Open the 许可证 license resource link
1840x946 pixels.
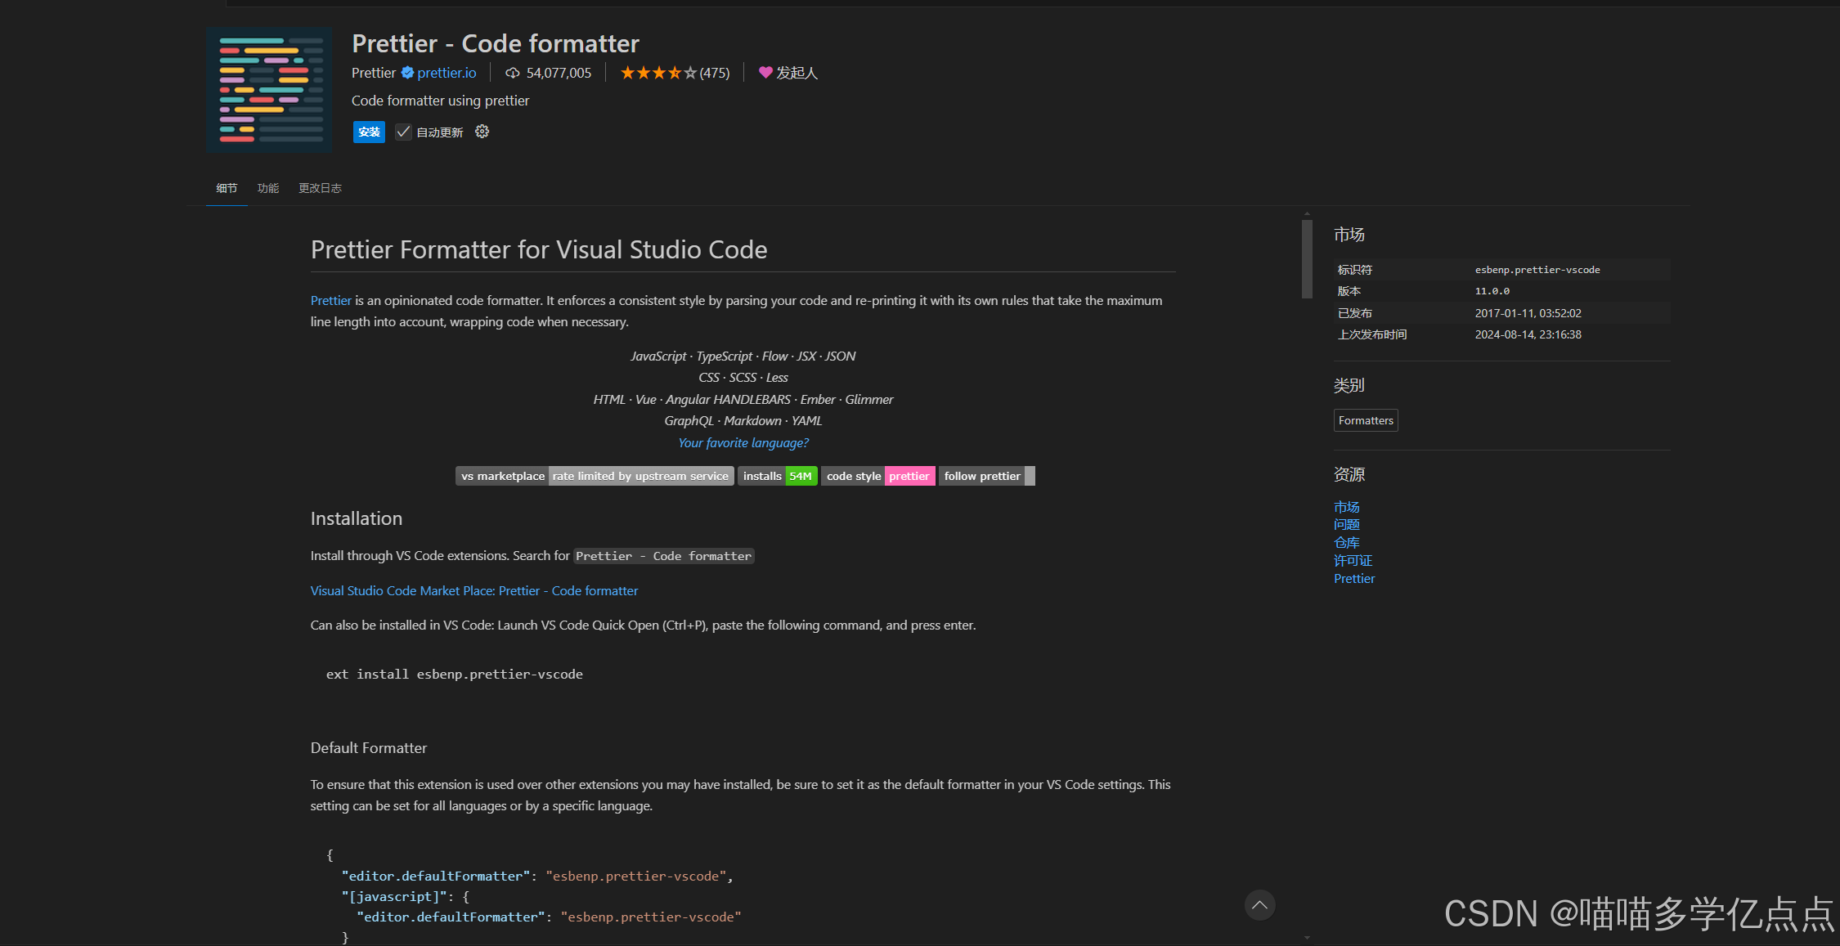coord(1353,561)
